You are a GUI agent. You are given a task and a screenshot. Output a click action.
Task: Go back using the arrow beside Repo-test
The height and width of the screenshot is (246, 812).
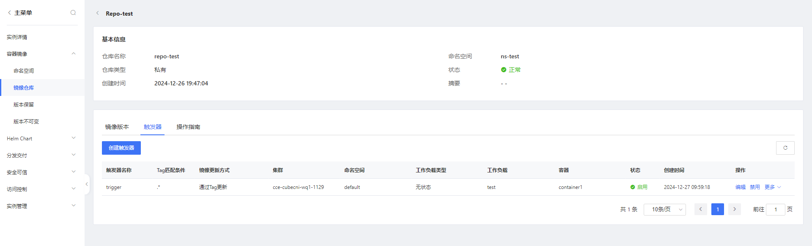[x=98, y=13]
